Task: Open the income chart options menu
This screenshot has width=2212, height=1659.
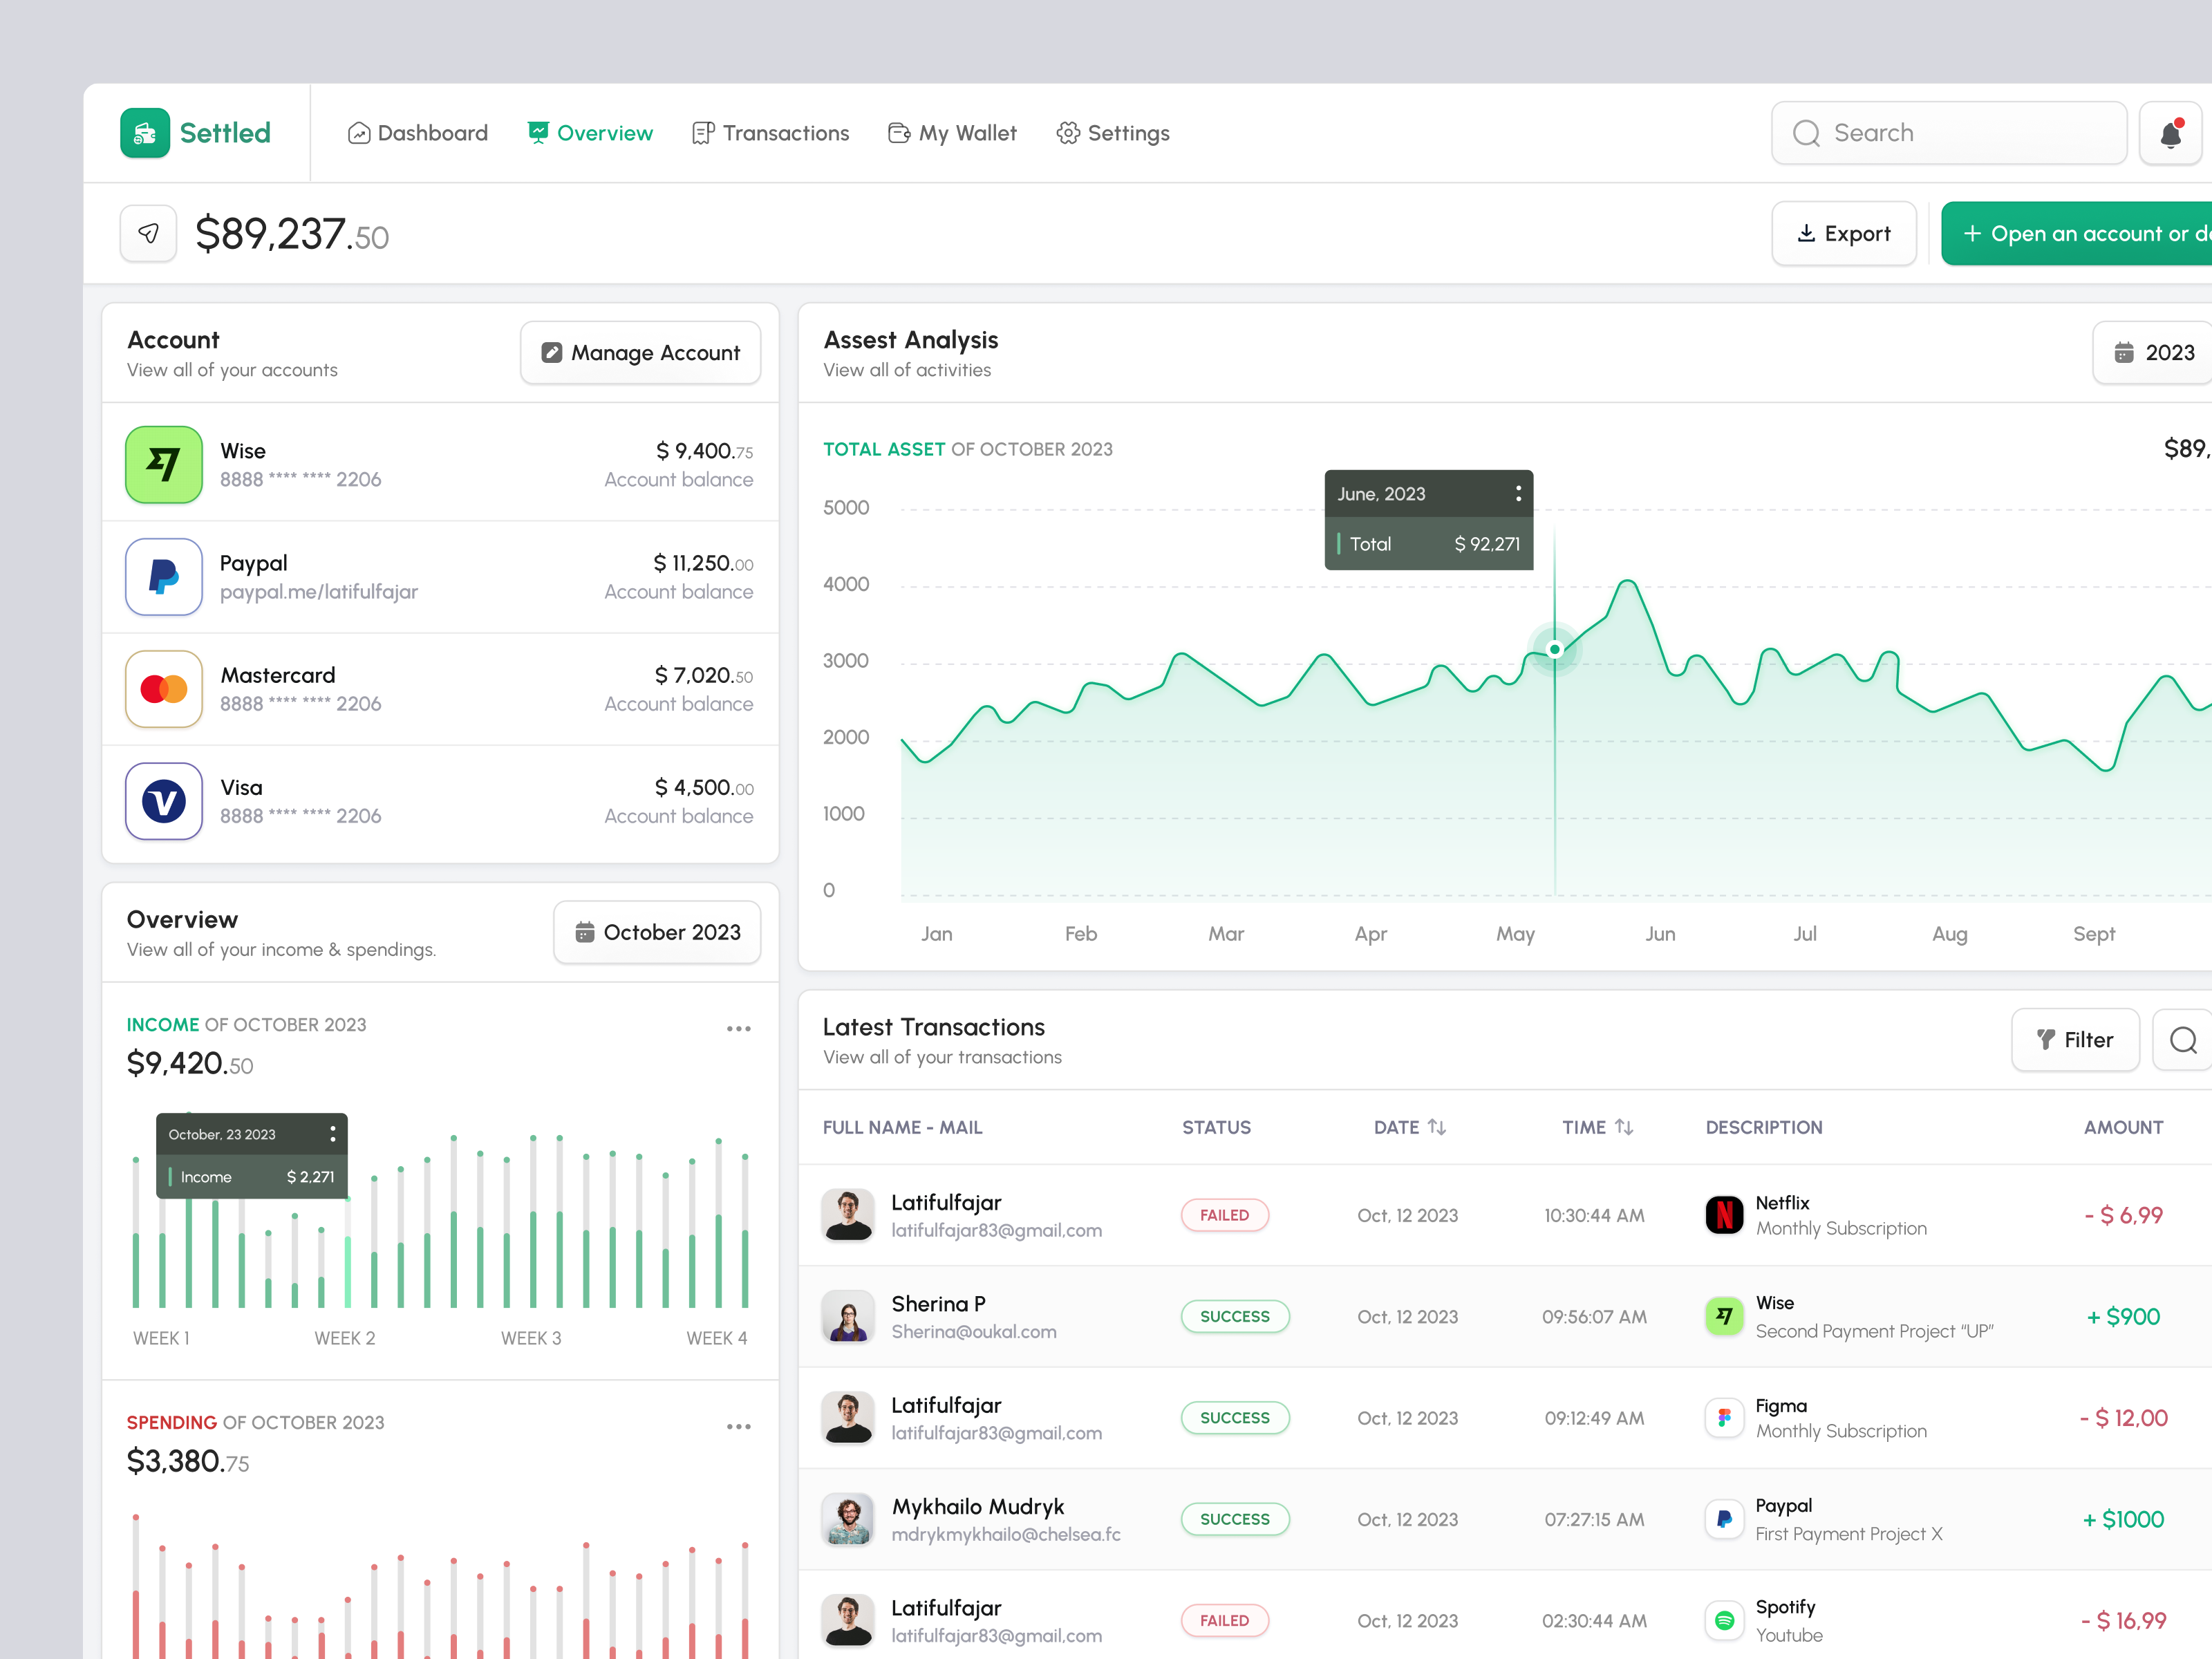Action: [x=739, y=1028]
